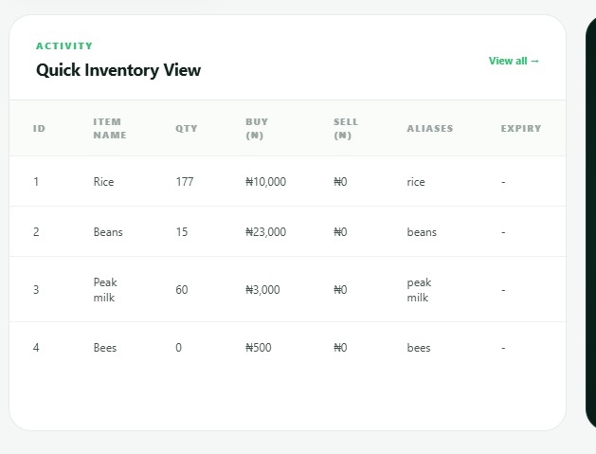Viewport: 596px width, 454px height.
Task: Click the ITEM NAME column header
Action: pyautogui.click(x=110, y=129)
